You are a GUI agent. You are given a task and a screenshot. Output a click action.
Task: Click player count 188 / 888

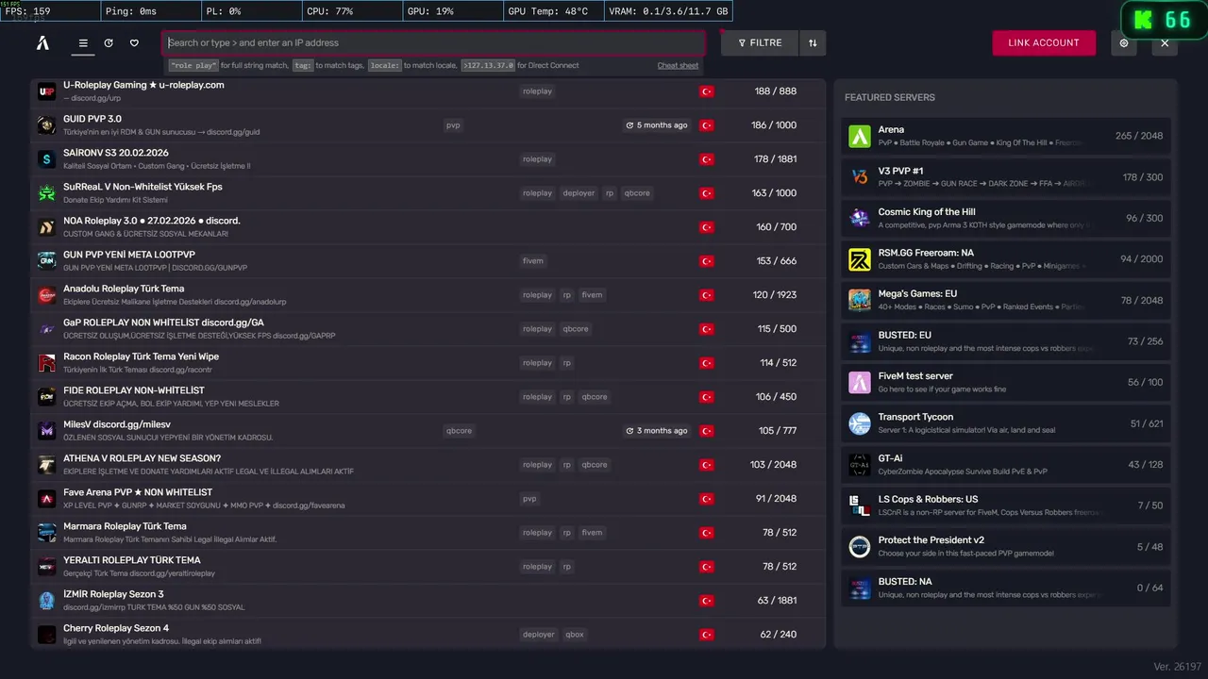click(x=775, y=91)
